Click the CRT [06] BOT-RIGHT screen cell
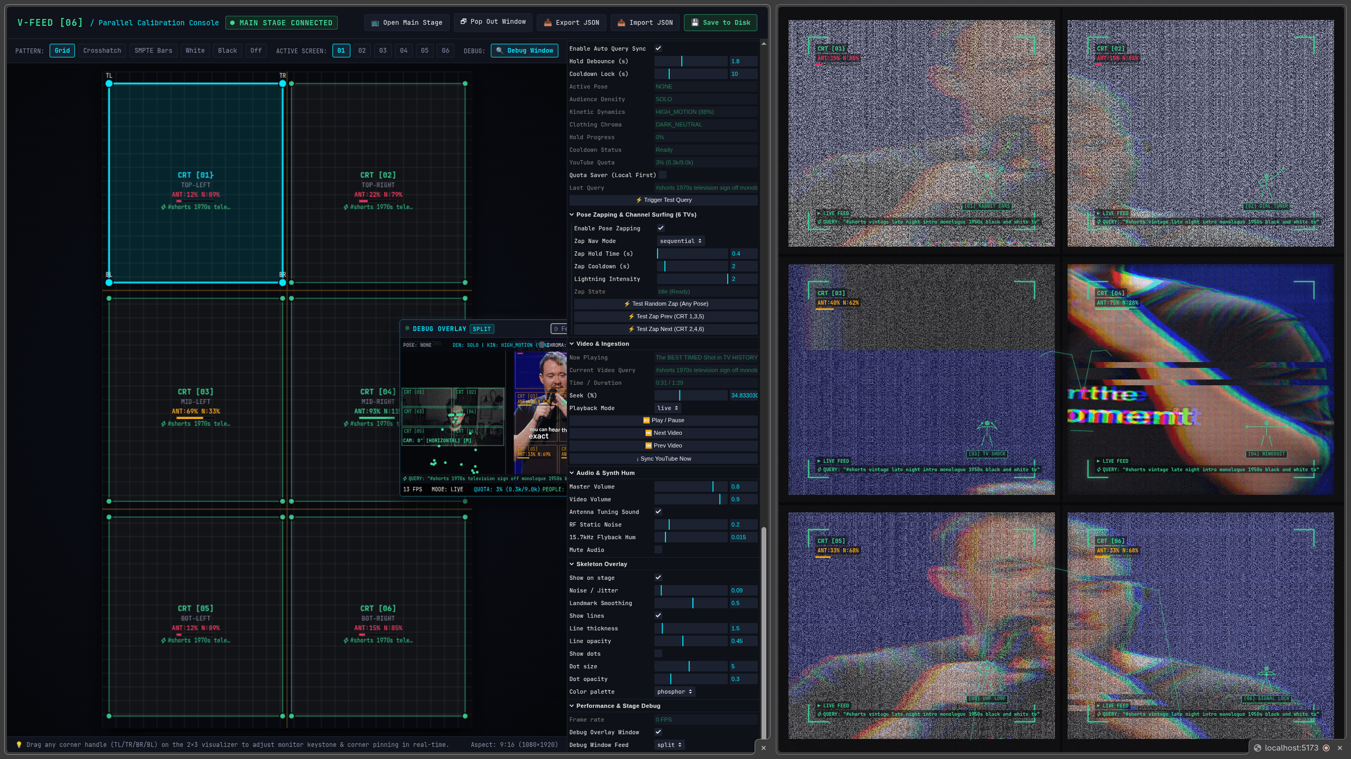The image size is (1351, 759). (x=378, y=617)
